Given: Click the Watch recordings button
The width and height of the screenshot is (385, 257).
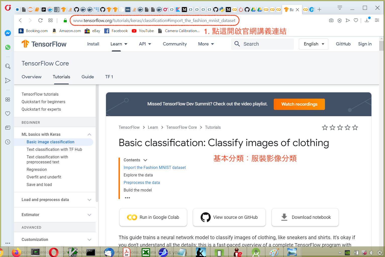Looking at the screenshot, I should [x=299, y=104].
